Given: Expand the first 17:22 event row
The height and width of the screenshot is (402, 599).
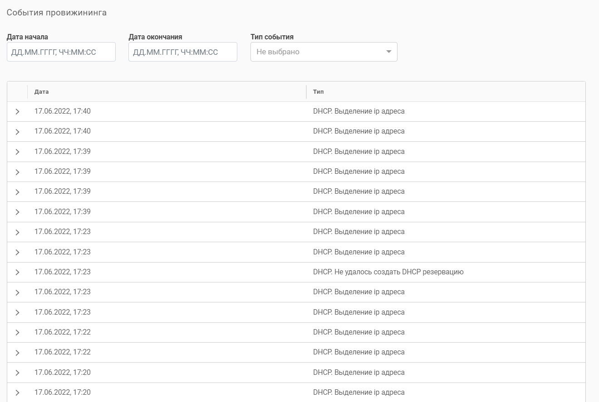Looking at the screenshot, I should coord(17,333).
